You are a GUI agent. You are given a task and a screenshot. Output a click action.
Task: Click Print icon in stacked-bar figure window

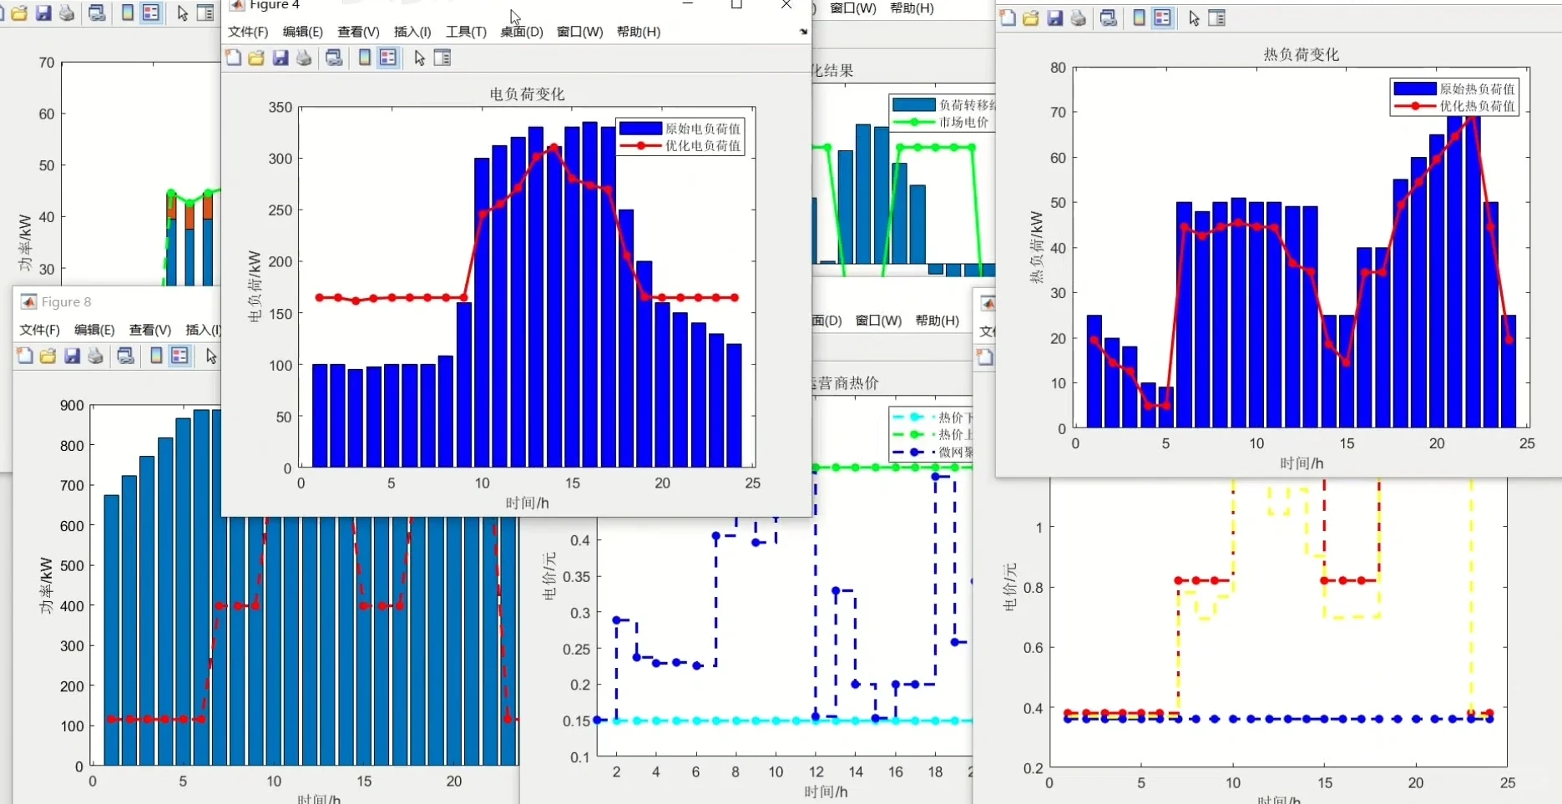click(67, 13)
